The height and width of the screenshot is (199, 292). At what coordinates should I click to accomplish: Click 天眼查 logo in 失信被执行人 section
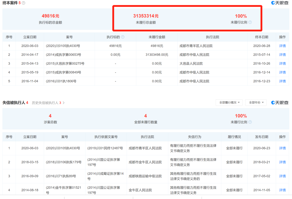coord(280,103)
